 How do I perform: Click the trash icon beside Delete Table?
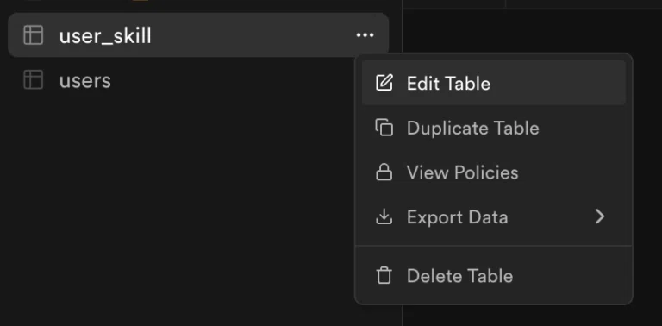coord(384,276)
